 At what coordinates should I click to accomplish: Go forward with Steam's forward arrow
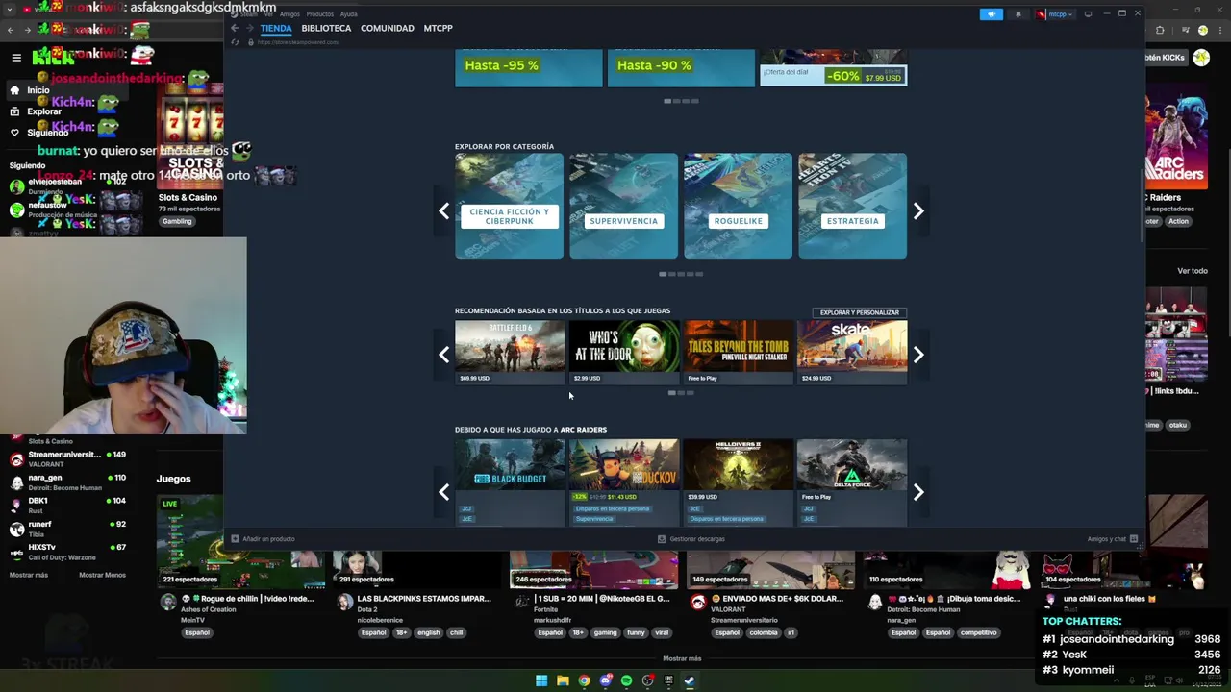(249, 28)
